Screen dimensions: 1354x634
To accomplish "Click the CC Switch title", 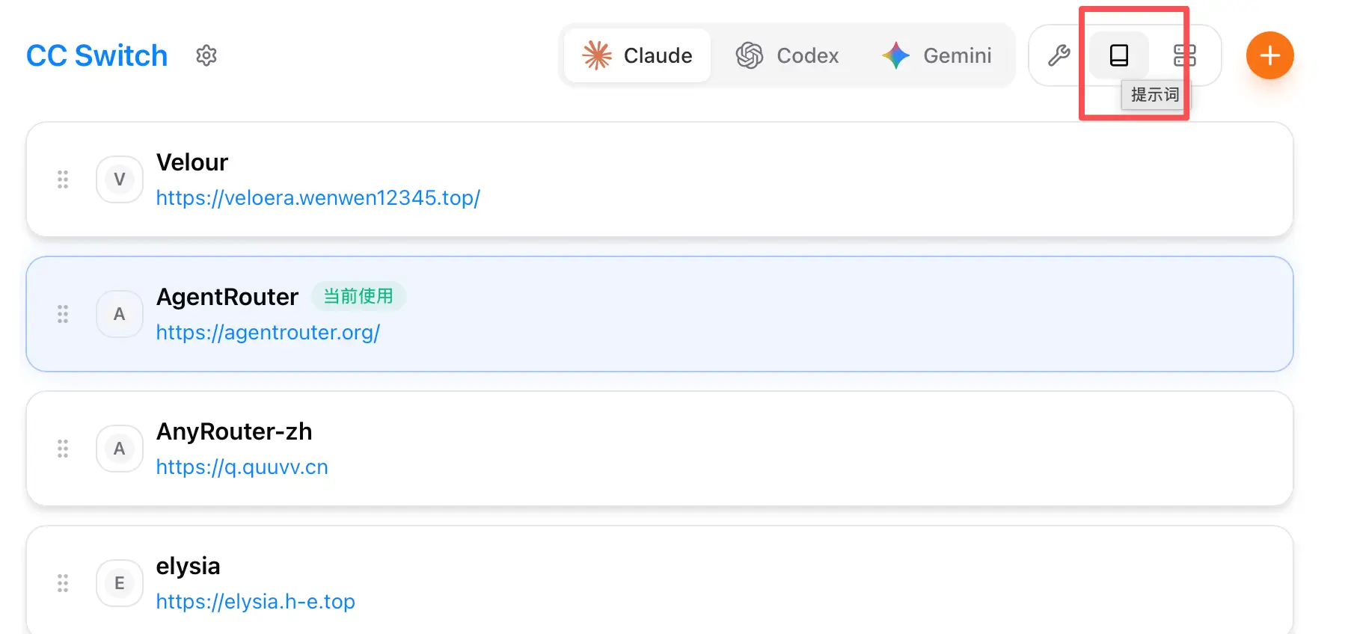I will point(97,56).
